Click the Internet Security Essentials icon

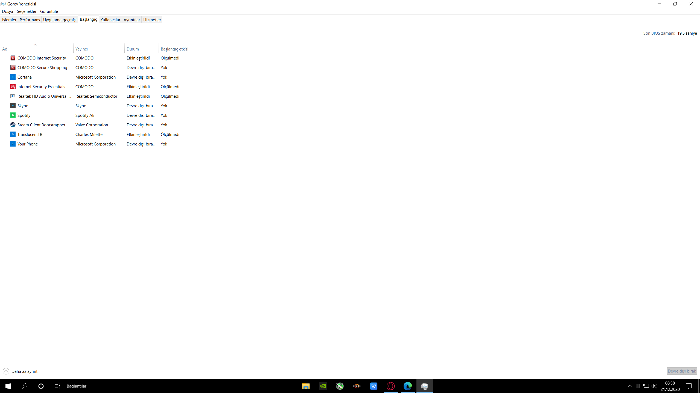[13, 87]
